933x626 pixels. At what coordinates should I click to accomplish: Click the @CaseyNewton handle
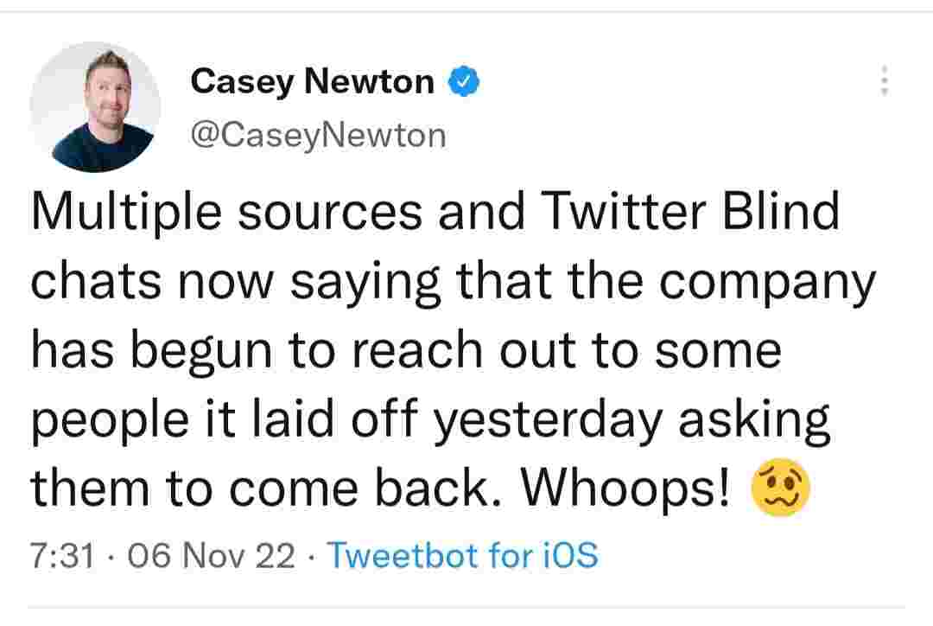(x=318, y=134)
